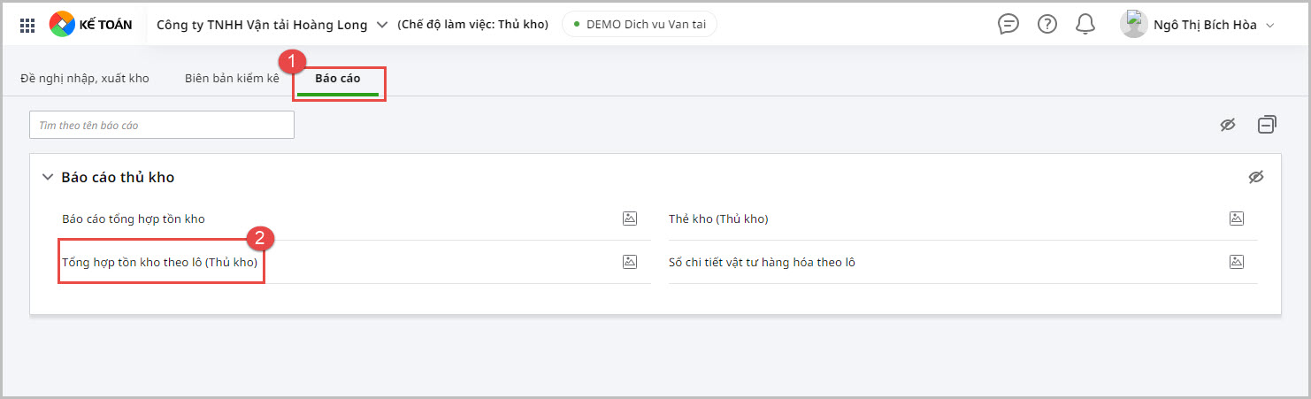Screen dimensions: 1311x399
Task: Switch to Đề nghị nhập, xuất kho tab
Action: 85,79
